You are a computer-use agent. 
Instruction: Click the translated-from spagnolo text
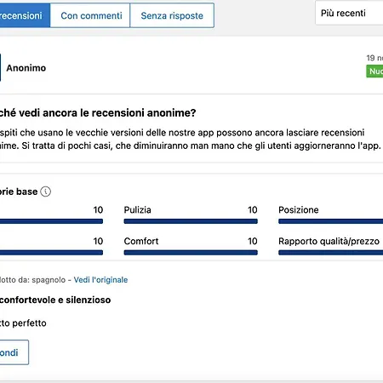tap(32, 280)
